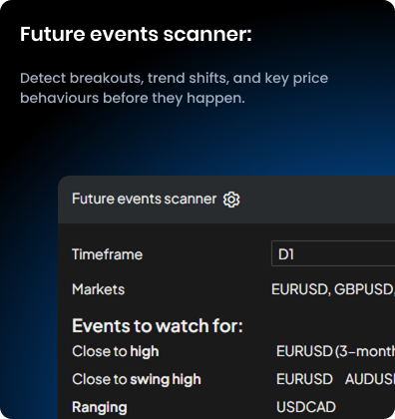Click the word high in Close to high
The width and height of the screenshot is (395, 419).
[145, 351]
